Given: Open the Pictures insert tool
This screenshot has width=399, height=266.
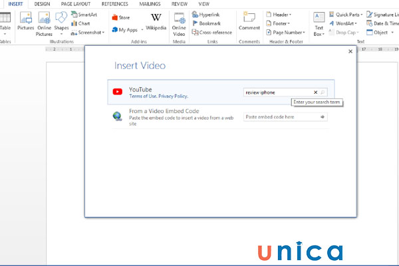Looking at the screenshot, I should click(x=26, y=22).
